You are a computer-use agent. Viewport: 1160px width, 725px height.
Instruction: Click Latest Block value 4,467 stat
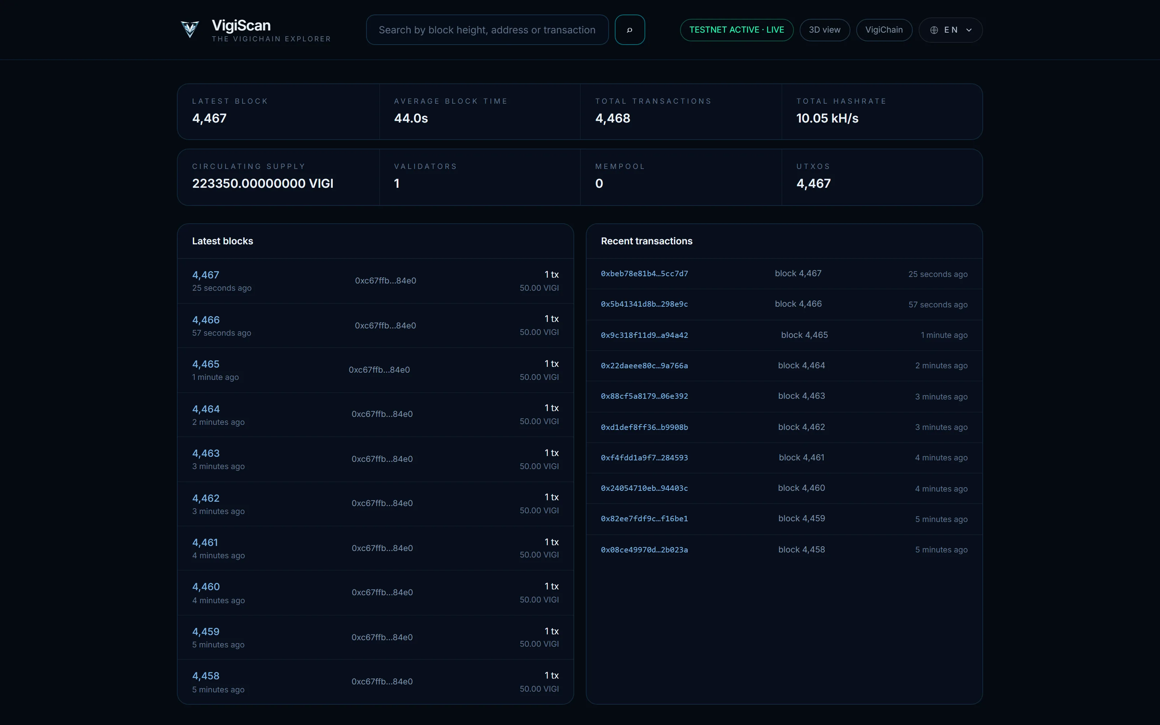[x=210, y=119]
